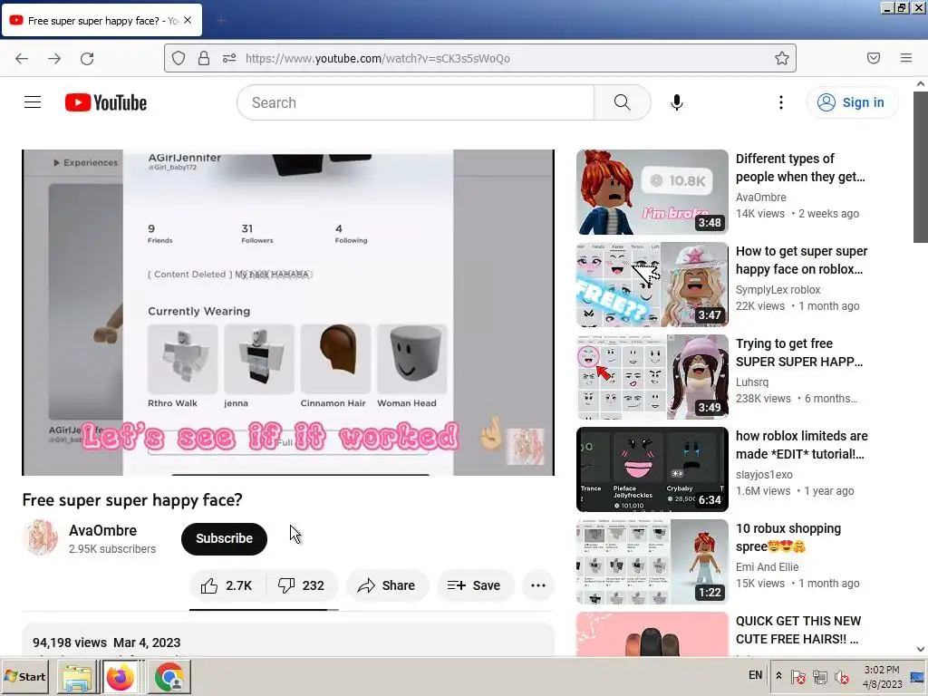Image resolution: width=928 pixels, height=696 pixels.
Task: Click the network tray icon
Action: (819, 676)
